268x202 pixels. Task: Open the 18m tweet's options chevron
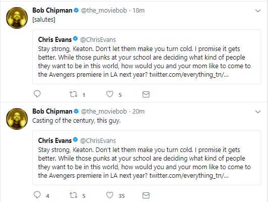[x=258, y=11]
